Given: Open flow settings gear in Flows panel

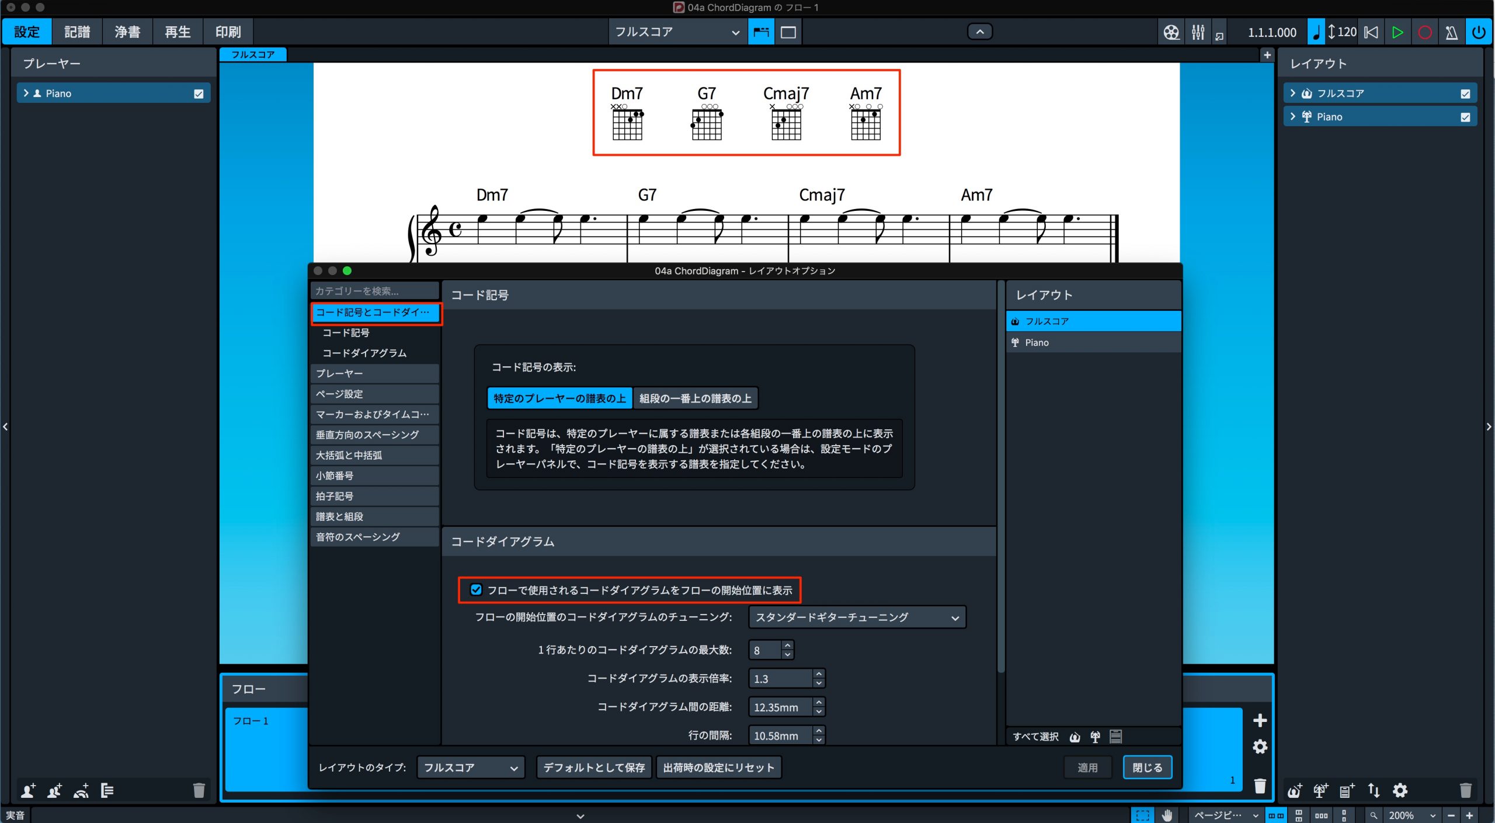Looking at the screenshot, I should click(x=1260, y=746).
